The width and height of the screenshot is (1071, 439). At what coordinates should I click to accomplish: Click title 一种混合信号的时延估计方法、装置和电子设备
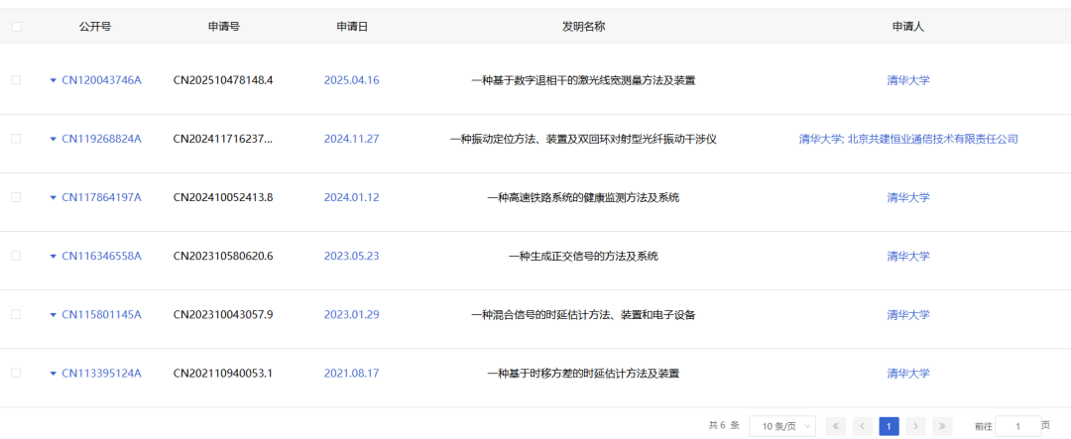pos(583,315)
